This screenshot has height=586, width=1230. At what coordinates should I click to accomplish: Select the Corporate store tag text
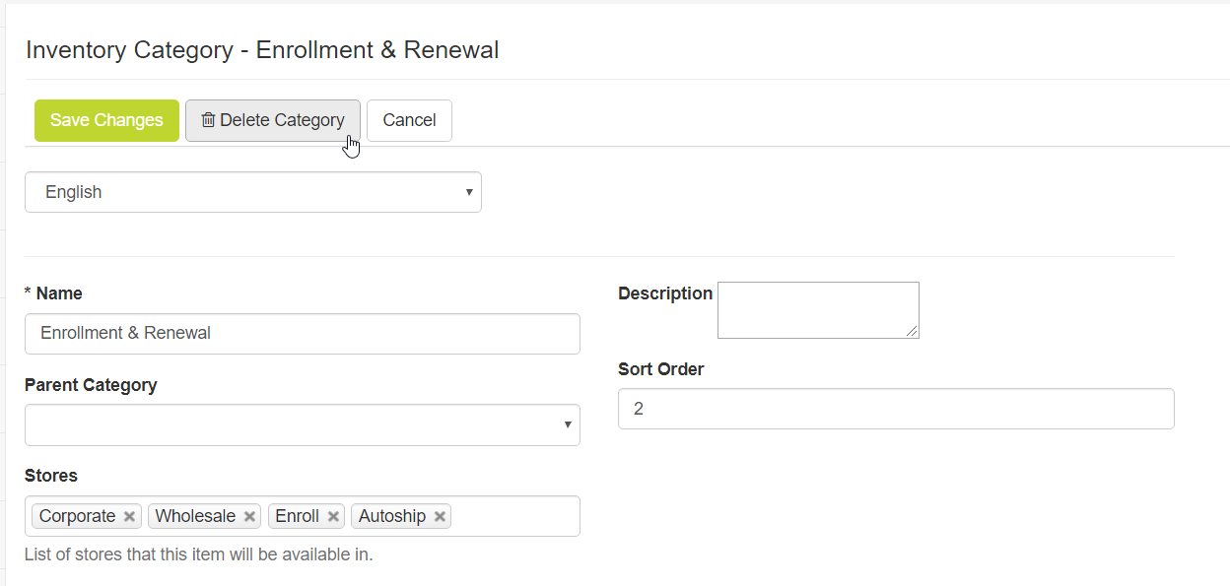tap(78, 516)
